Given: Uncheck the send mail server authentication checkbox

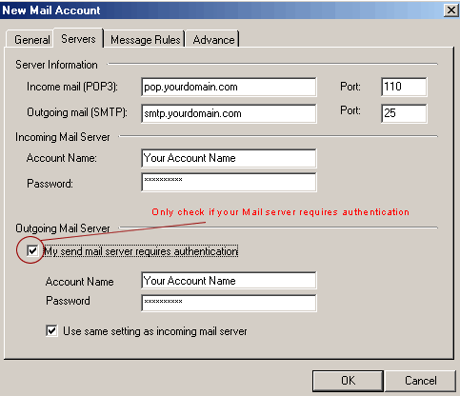Looking at the screenshot, I should 32,250.
